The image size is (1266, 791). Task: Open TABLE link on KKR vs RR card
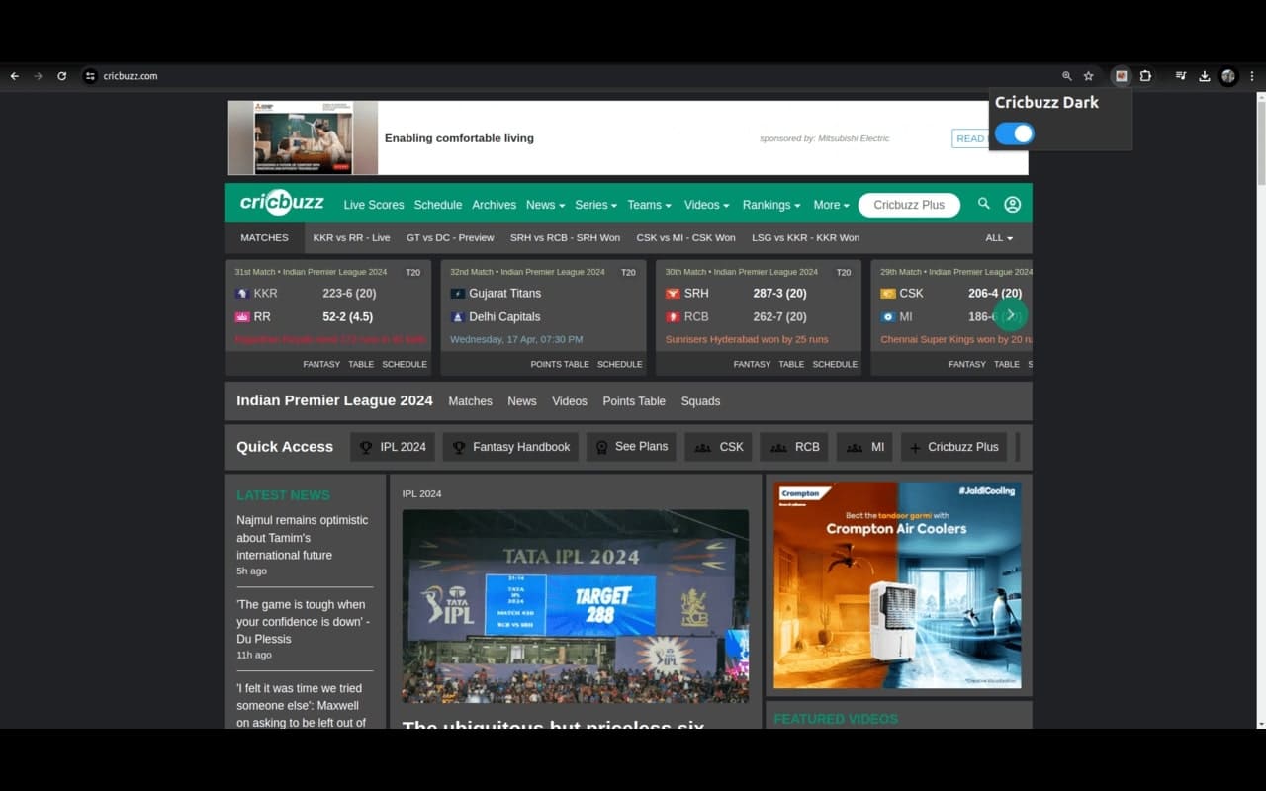(361, 364)
